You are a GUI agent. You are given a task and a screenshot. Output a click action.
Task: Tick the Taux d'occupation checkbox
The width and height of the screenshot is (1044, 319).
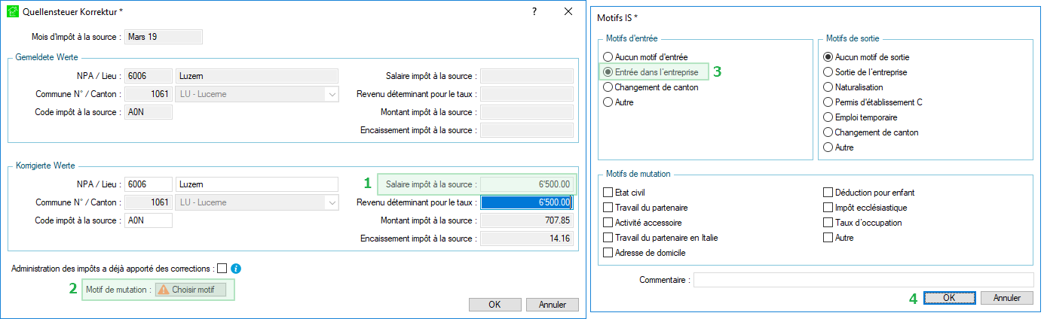[x=828, y=223]
